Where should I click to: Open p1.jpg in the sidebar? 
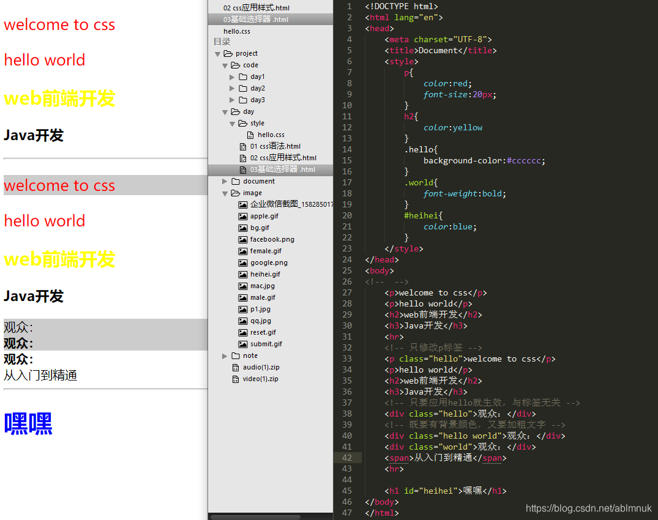tap(260, 310)
